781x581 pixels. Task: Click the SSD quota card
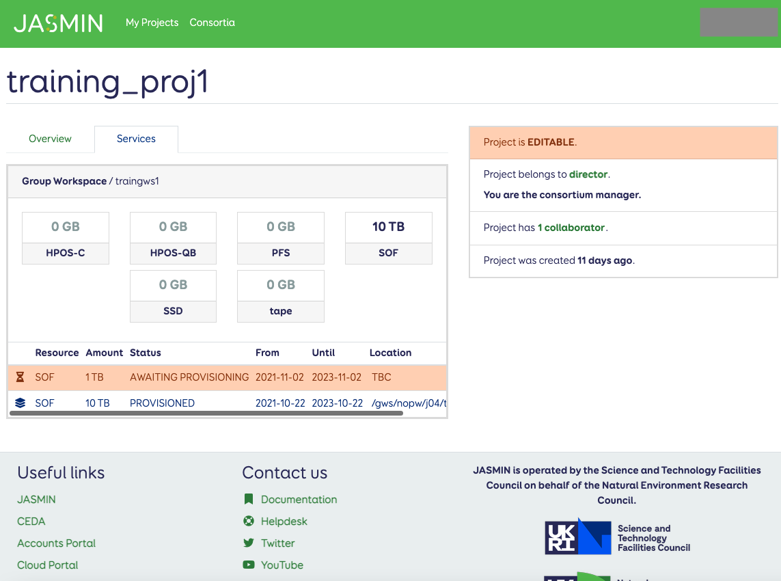point(173,296)
